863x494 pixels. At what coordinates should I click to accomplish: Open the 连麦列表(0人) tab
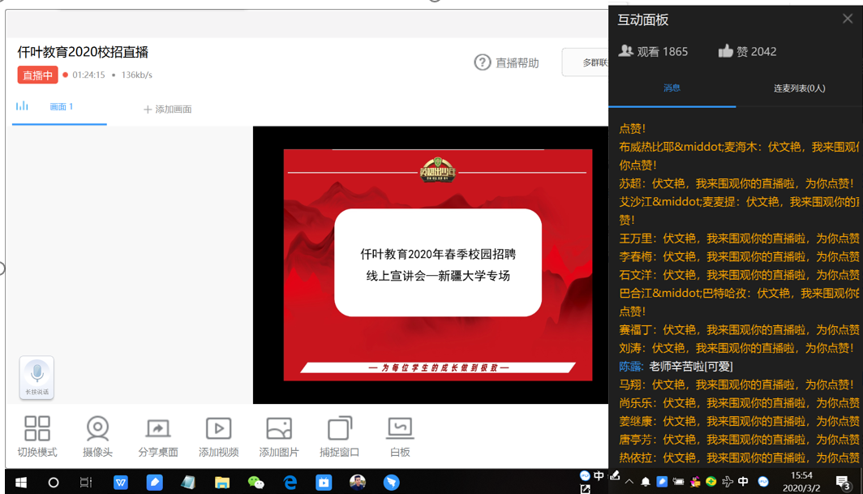click(799, 88)
